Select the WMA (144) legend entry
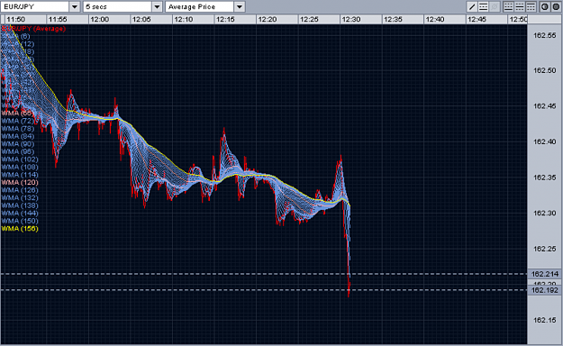The image size is (563, 346). (x=20, y=213)
